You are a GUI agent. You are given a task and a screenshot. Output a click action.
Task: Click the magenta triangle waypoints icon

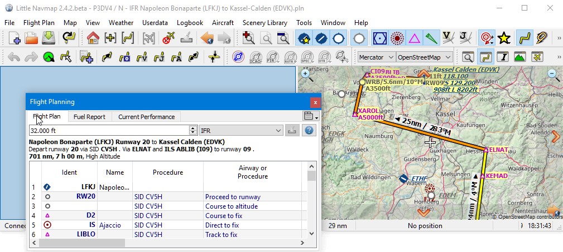(415, 38)
